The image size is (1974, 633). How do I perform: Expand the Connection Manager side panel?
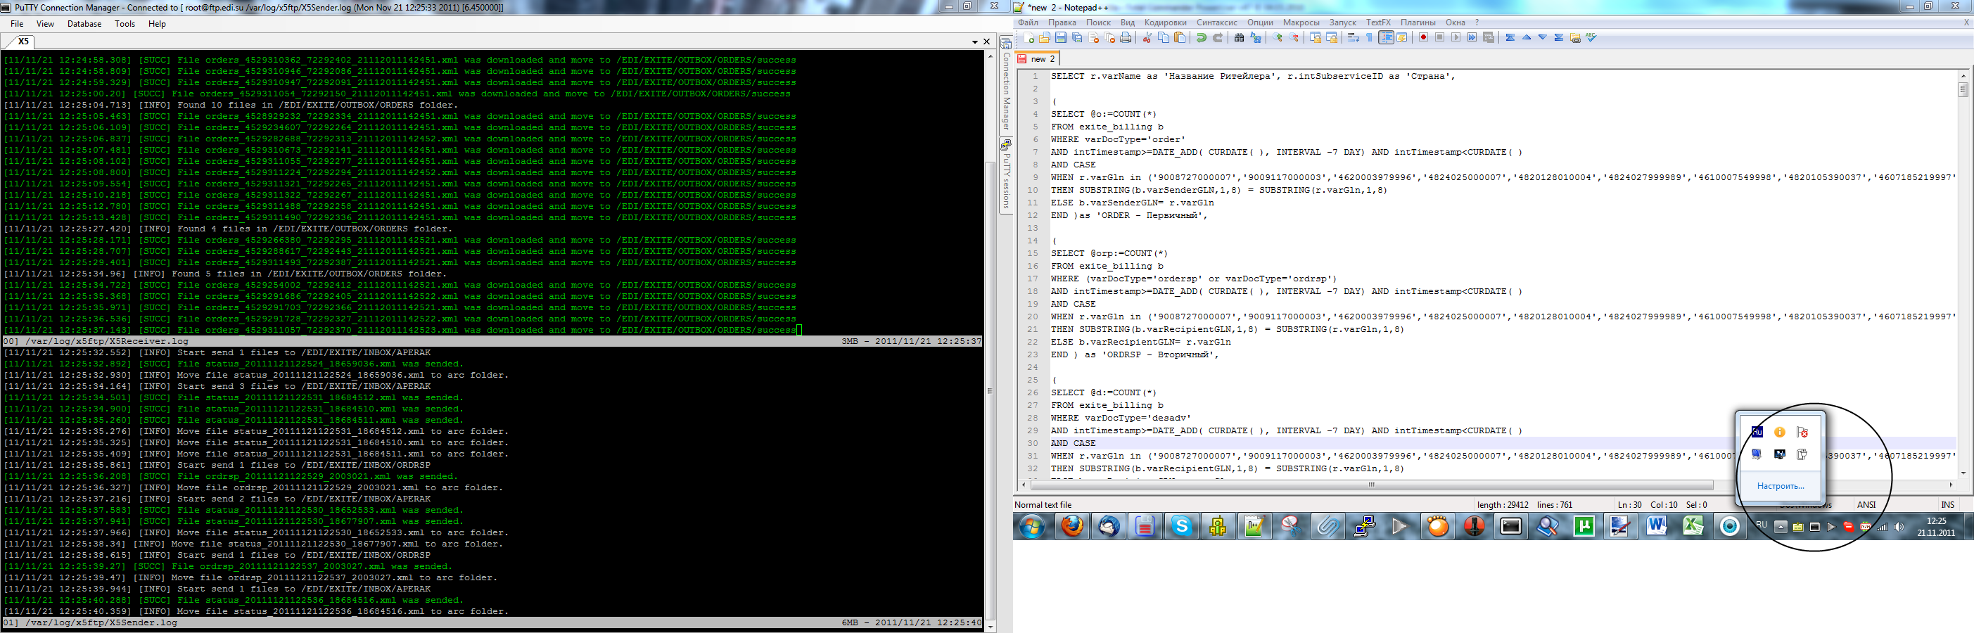click(x=1006, y=84)
